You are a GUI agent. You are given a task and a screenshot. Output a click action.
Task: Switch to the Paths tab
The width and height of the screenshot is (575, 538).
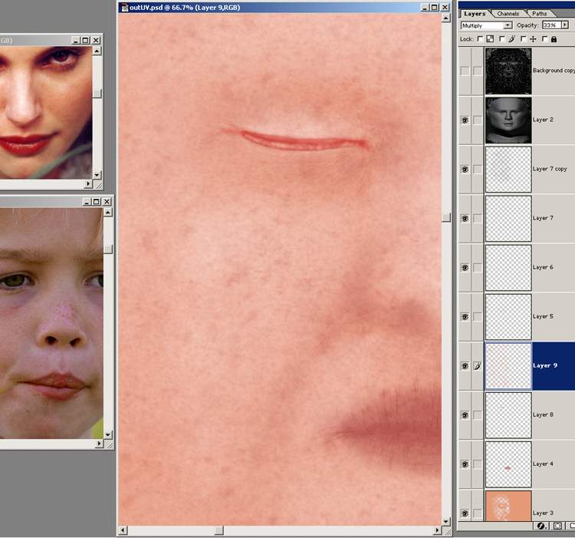coord(540,13)
